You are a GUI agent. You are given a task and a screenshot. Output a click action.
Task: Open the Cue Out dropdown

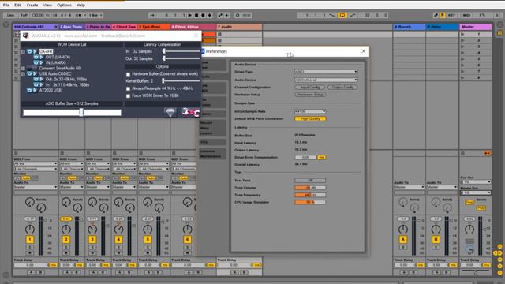pyautogui.click(x=475, y=182)
